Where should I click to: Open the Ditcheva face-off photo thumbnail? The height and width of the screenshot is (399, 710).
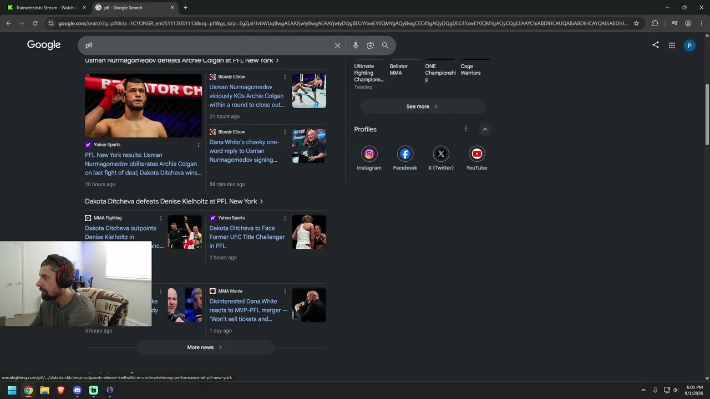click(309, 232)
